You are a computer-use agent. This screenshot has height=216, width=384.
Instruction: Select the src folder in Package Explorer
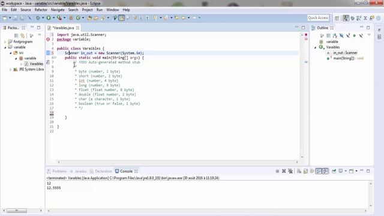21,53
